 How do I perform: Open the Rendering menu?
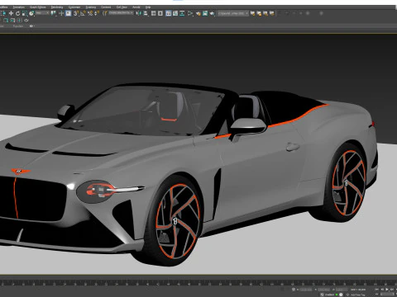pos(57,7)
